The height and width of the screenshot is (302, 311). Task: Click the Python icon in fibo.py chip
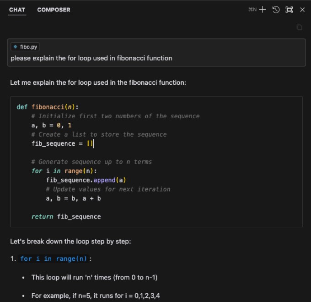pyautogui.click(x=15, y=47)
